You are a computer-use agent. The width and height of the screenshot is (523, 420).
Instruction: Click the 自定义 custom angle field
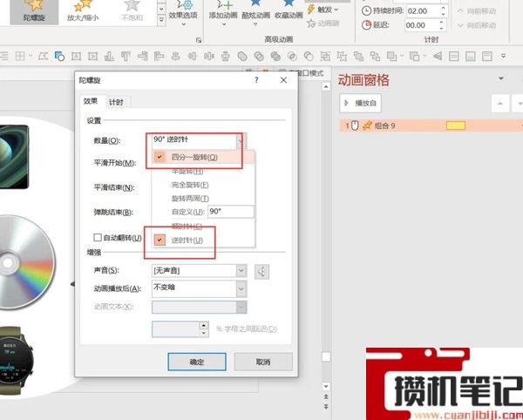(x=230, y=212)
